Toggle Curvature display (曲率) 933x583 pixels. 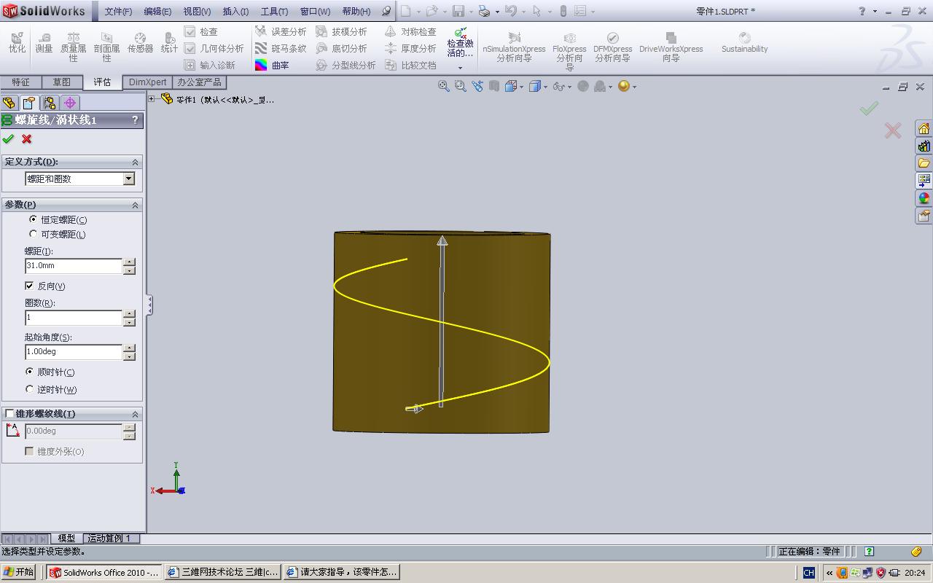pos(272,66)
